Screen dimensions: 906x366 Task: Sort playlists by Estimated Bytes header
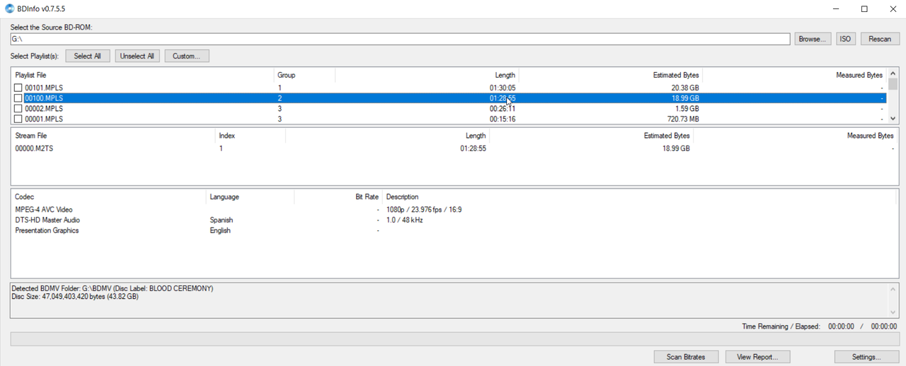611,75
